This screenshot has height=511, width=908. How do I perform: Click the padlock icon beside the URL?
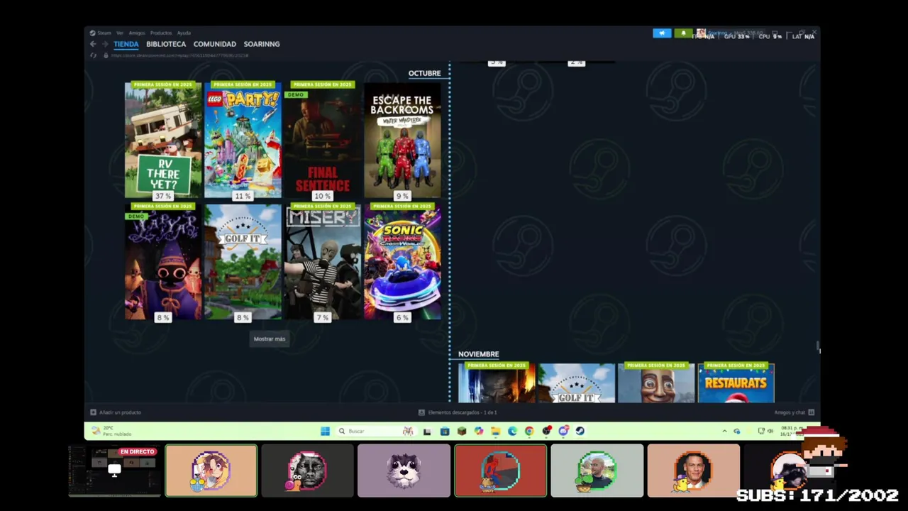[x=106, y=55]
